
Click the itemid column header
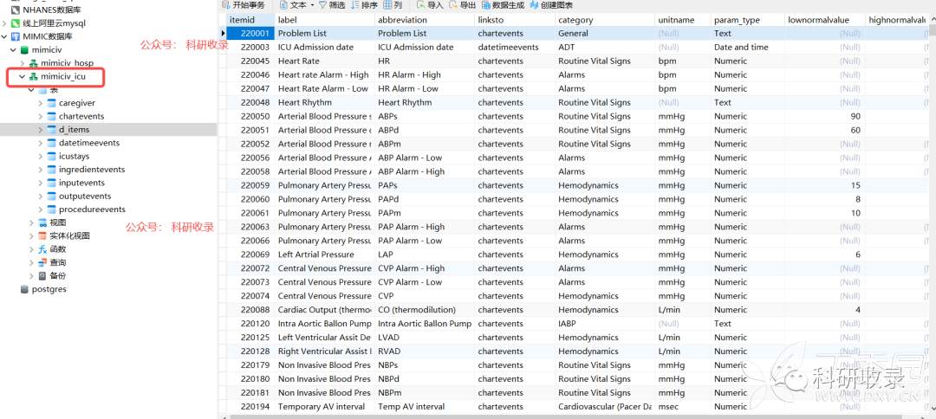tap(242, 19)
